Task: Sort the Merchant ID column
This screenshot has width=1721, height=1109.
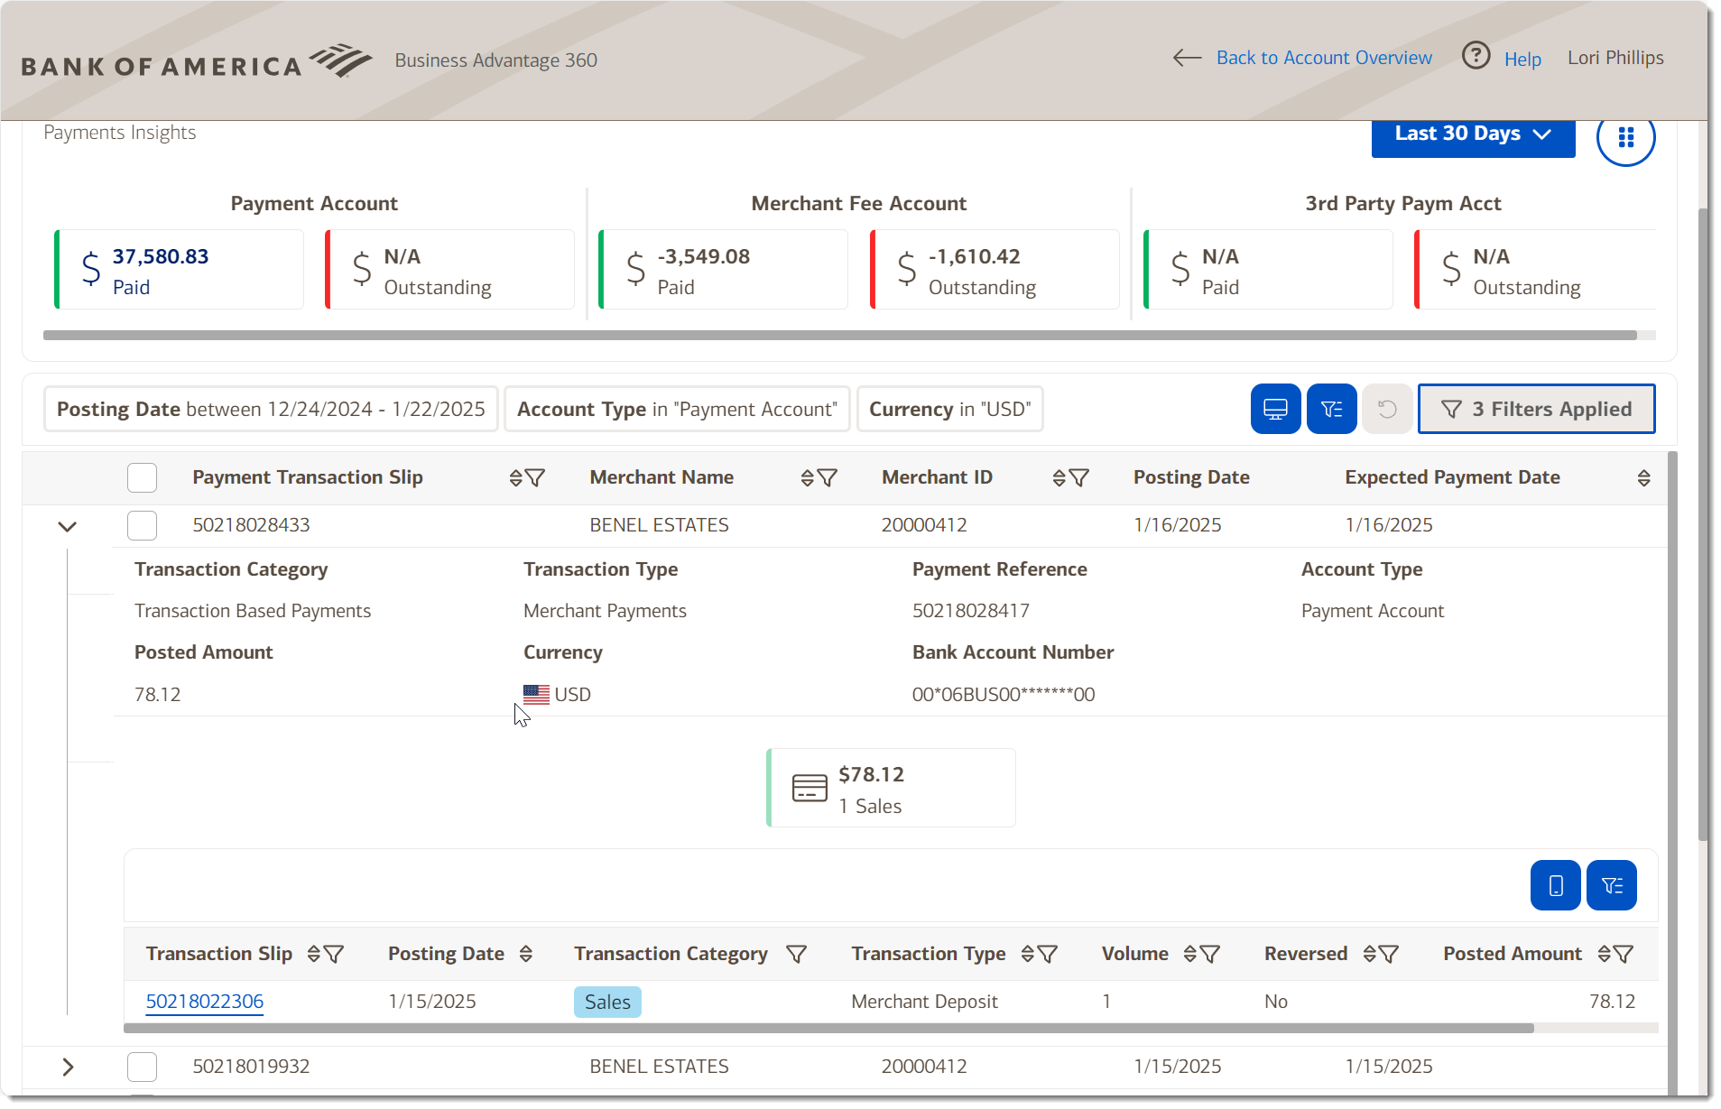Action: tap(1059, 477)
